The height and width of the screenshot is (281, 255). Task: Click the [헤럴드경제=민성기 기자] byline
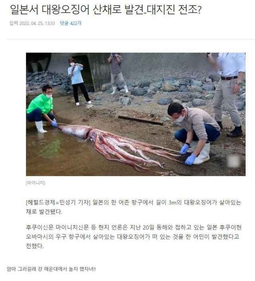click(58, 202)
